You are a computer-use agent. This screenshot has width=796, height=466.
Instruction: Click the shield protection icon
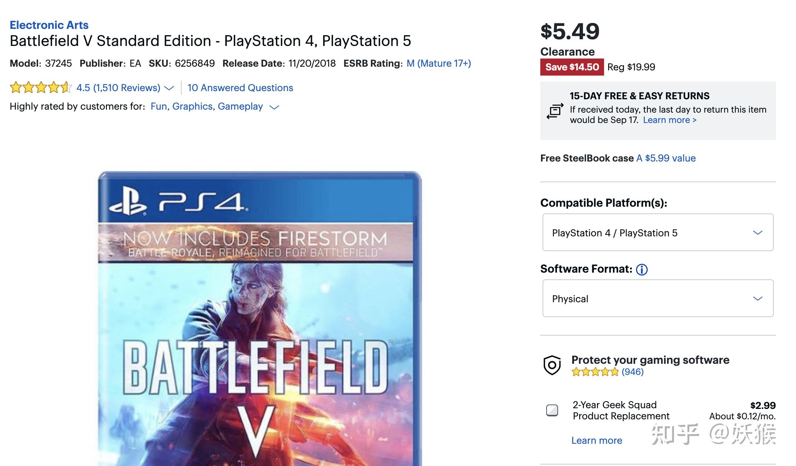[x=552, y=365]
